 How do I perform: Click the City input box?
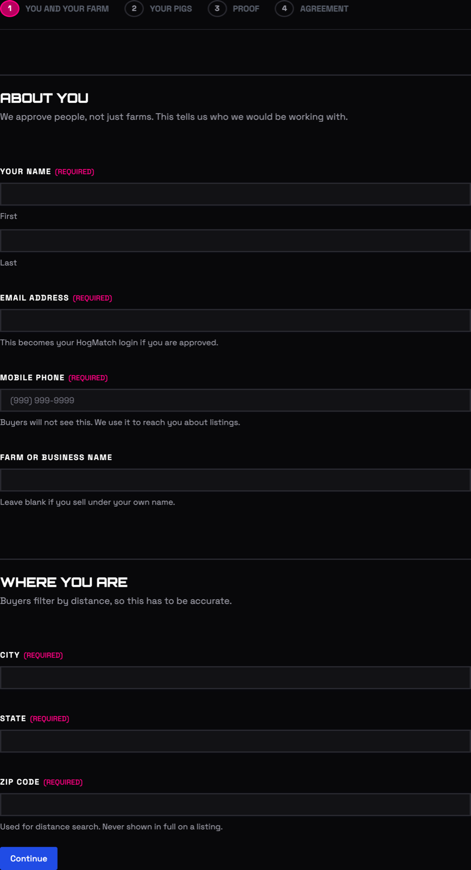coord(235,678)
